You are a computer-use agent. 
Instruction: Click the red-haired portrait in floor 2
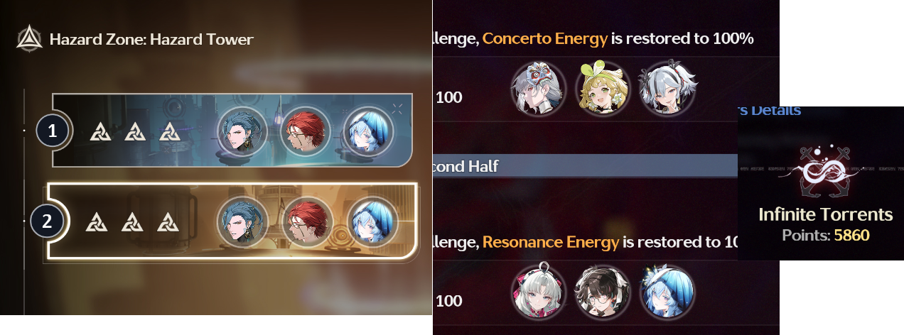pos(308,221)
